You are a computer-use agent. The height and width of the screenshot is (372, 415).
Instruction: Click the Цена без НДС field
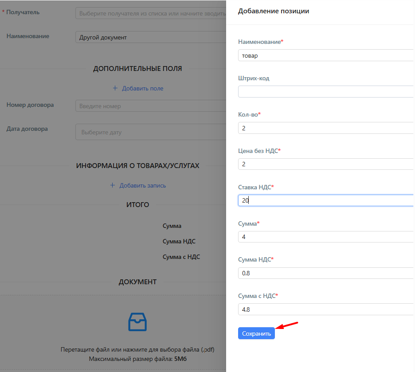coord(326,164)
